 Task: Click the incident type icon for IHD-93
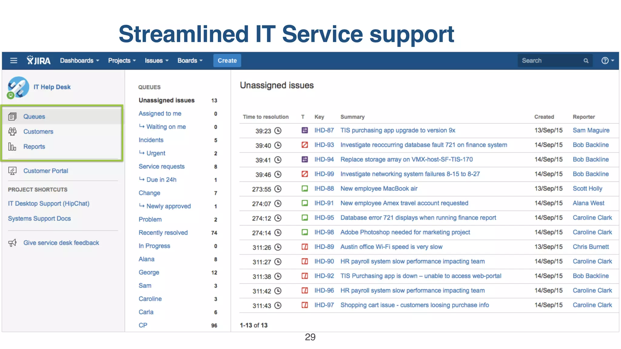pos(305,145)
